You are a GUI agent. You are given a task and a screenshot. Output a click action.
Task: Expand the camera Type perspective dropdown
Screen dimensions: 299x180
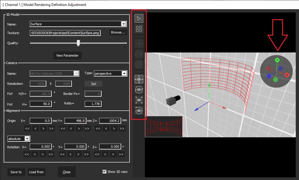124,74
